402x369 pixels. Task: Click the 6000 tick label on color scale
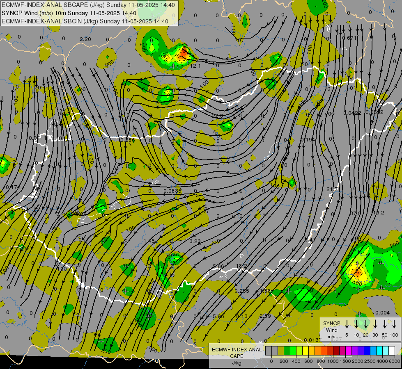(395, 361)
